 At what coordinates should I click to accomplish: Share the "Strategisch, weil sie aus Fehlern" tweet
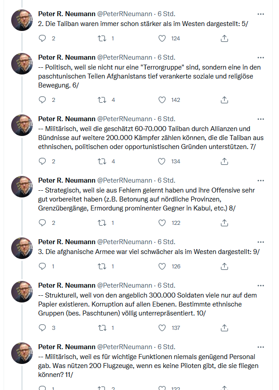[224, 223]
